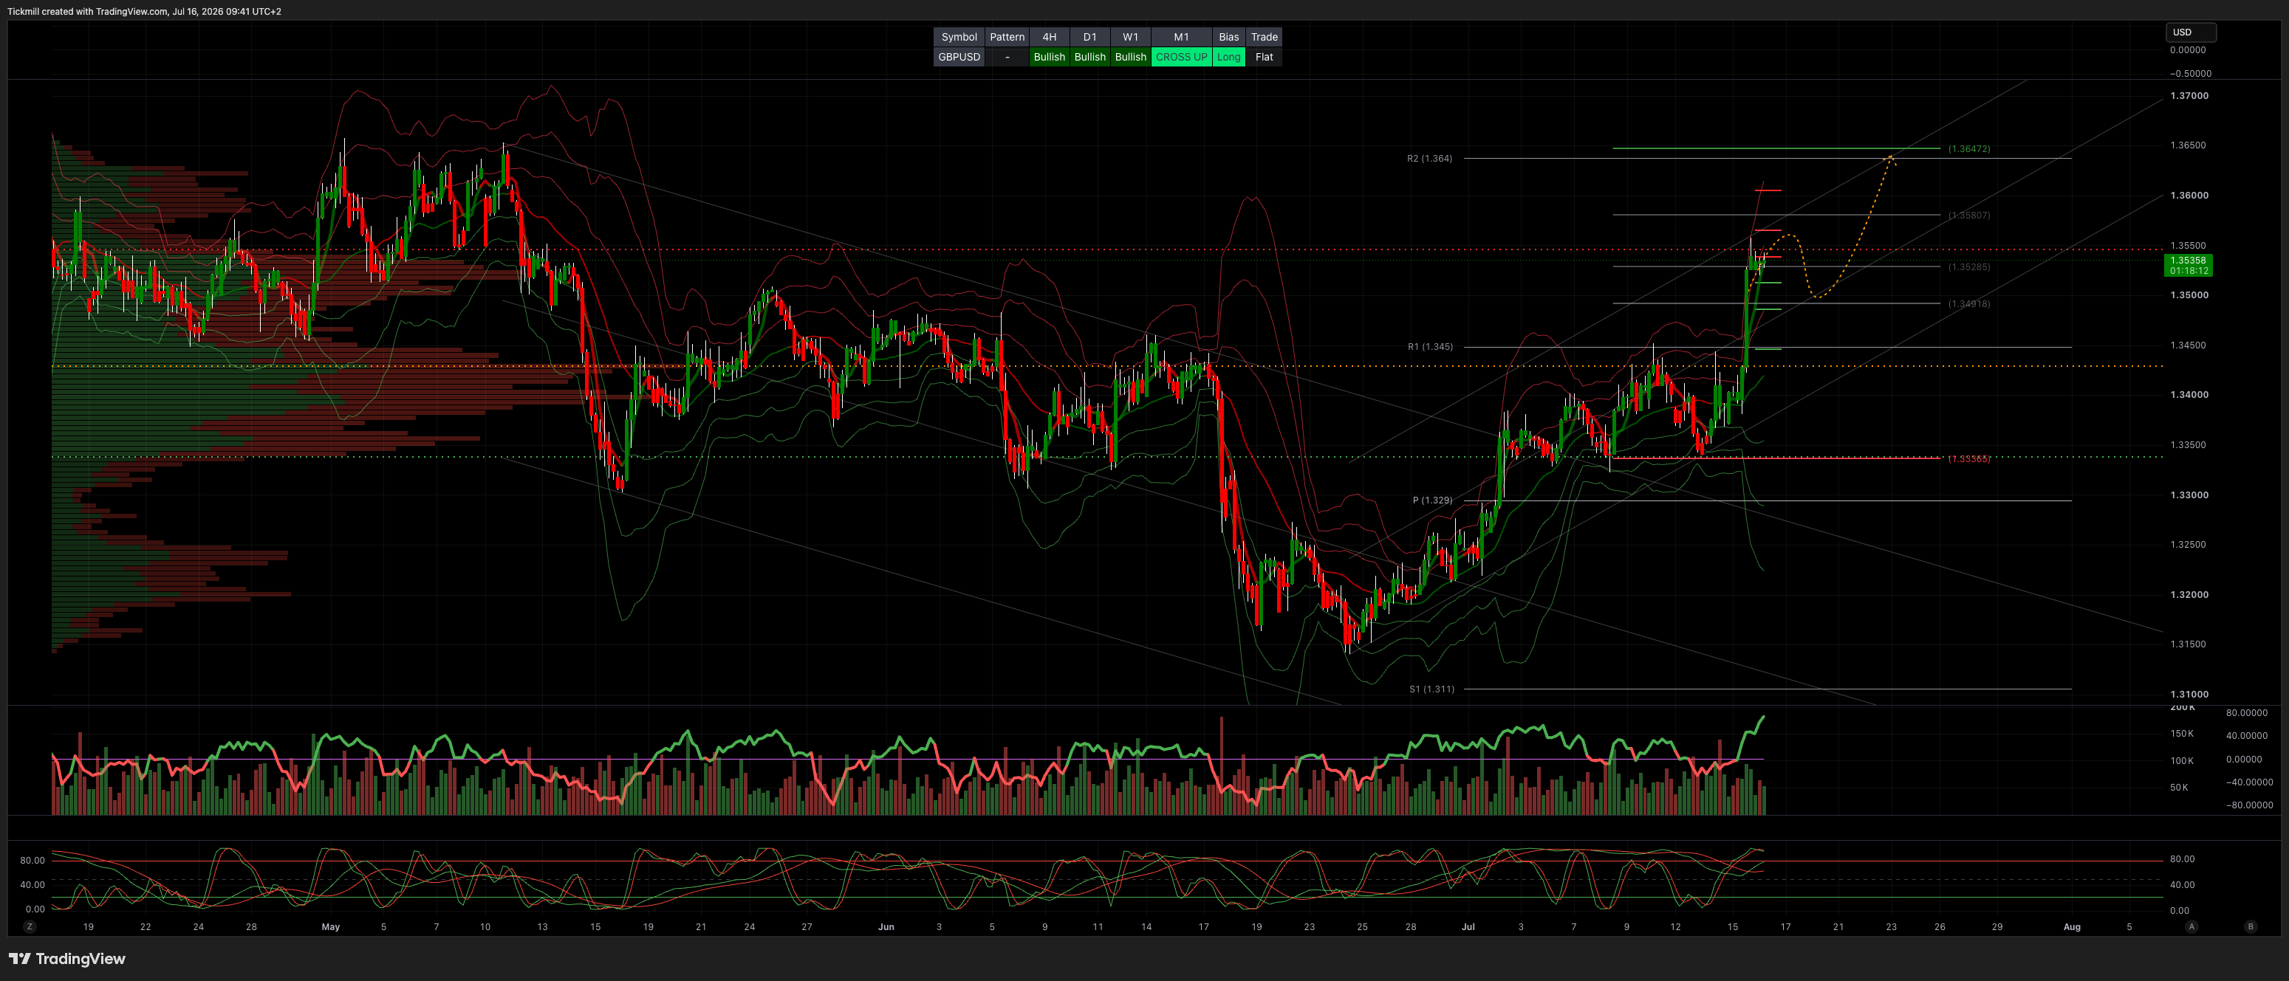Click the 1.36000 price axis label
Viewport: 2289px width, 981px height.
tap(2189, 196)
